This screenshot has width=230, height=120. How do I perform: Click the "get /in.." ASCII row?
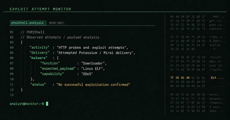point(217,21)
